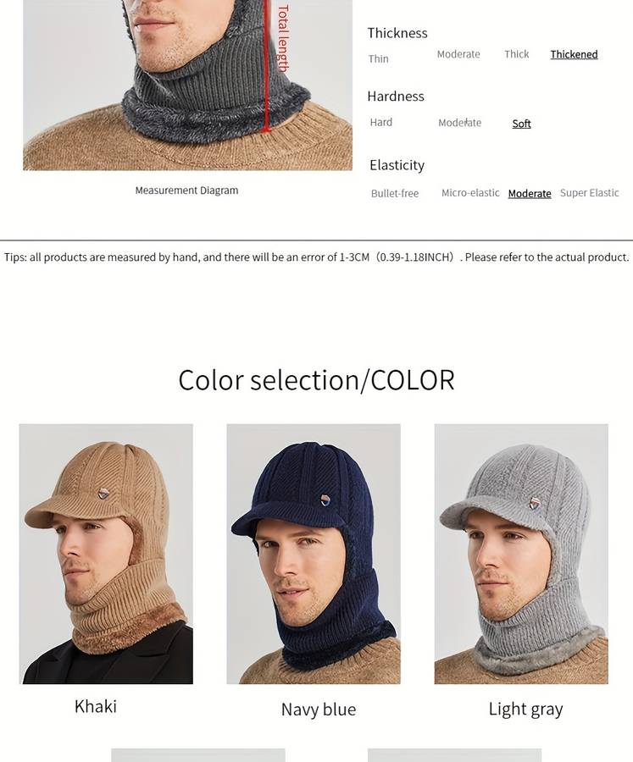The width and height of the screenshot is (633, 762).
Task: Pick the underlined Moderate elasticity option
Action: (530, 193)
